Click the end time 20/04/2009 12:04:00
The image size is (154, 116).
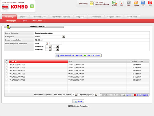76,71
